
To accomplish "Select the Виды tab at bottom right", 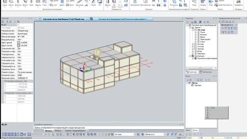I will tap(188, 131).
